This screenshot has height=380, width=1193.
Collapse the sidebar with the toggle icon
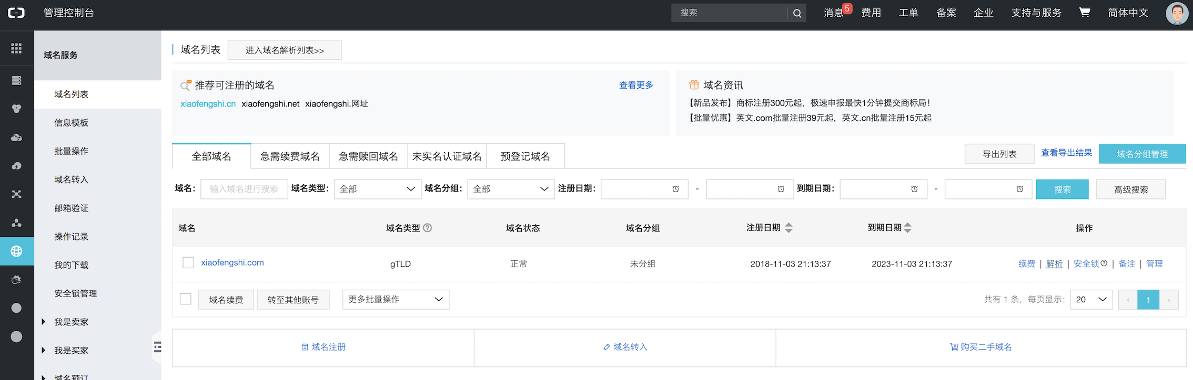(157, 347)
